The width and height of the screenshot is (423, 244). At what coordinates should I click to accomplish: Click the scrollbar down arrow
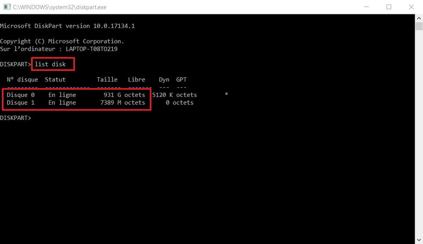(x=419, y=240)
